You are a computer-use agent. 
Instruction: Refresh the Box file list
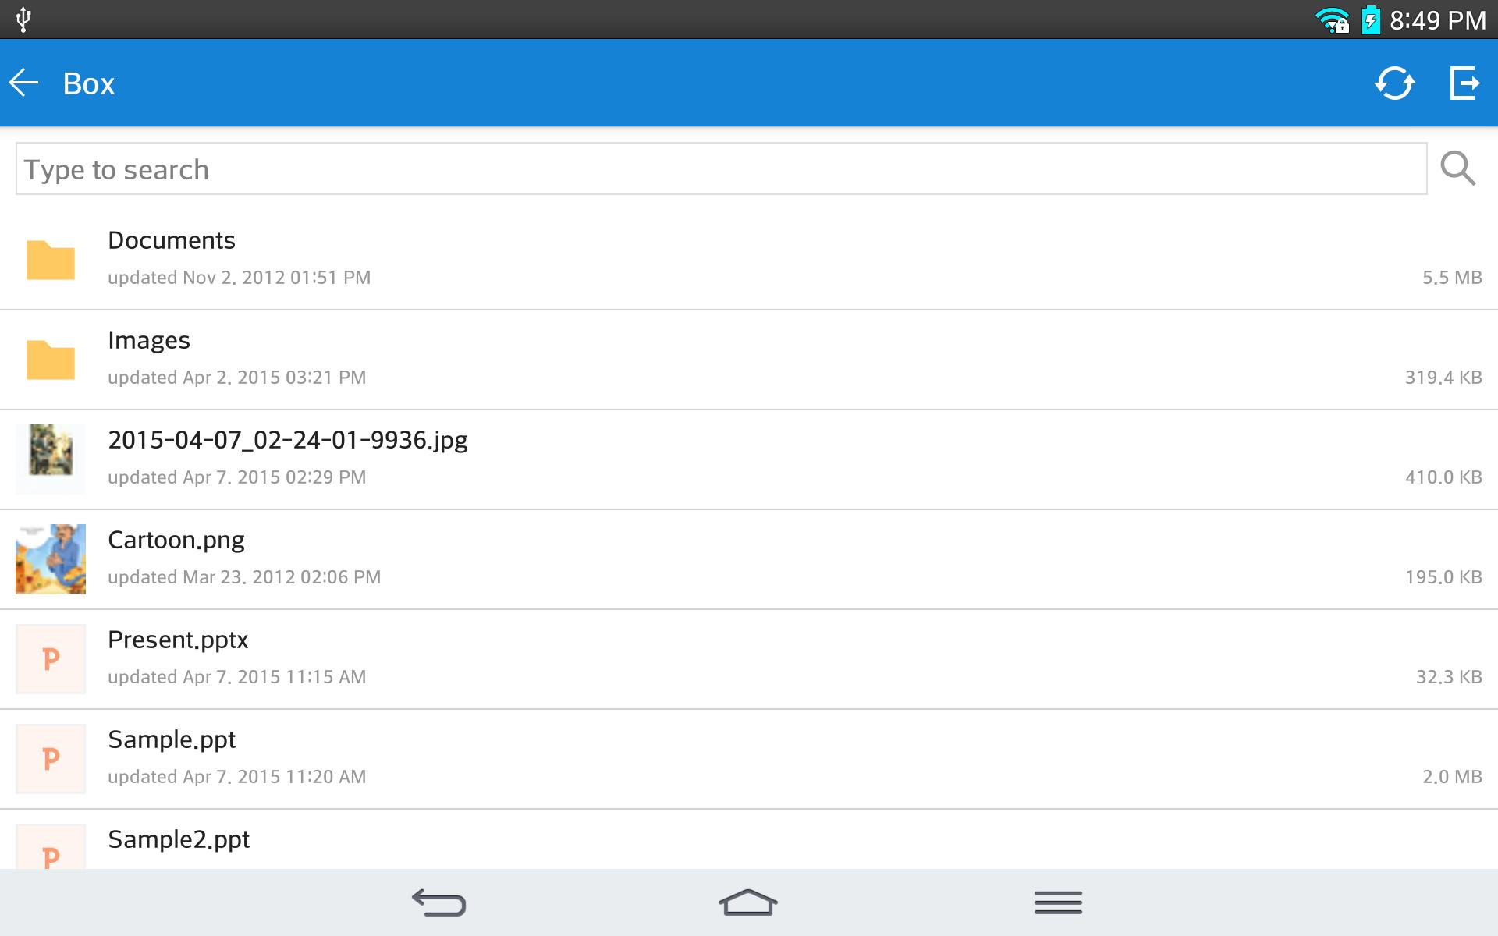coord(1394,83)
